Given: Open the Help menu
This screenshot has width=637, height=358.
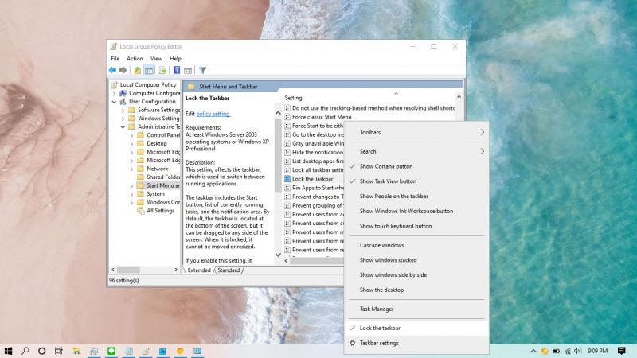Looking at the screenshot, I should (x=175, y=59).
